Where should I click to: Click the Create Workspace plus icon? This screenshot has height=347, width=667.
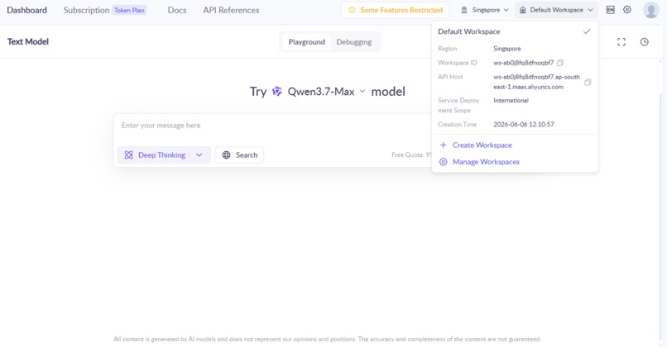[444, 145]
